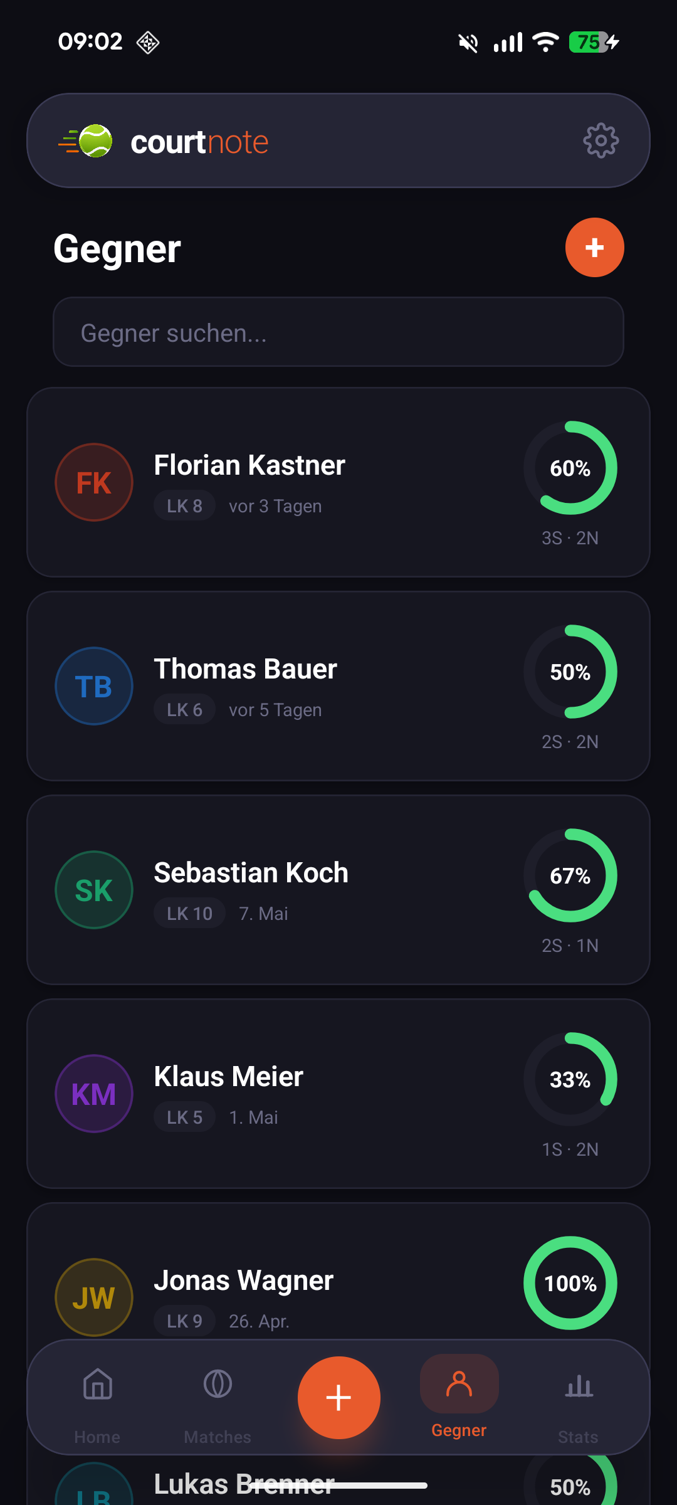
Task: Open the Stats tab
Action: pyautogui.click(x=578, y=1405)
